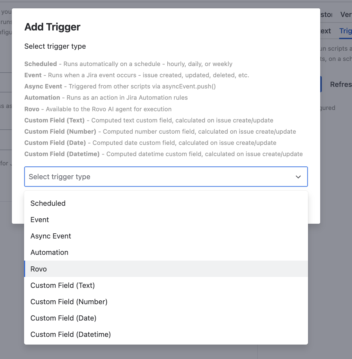Select Automation in the dropdown list
This screenshot has height=359, width=352.
(49, 252)
